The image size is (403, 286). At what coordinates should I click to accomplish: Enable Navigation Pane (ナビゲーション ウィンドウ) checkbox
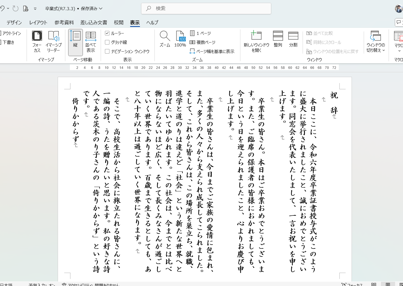coord(107,51)
